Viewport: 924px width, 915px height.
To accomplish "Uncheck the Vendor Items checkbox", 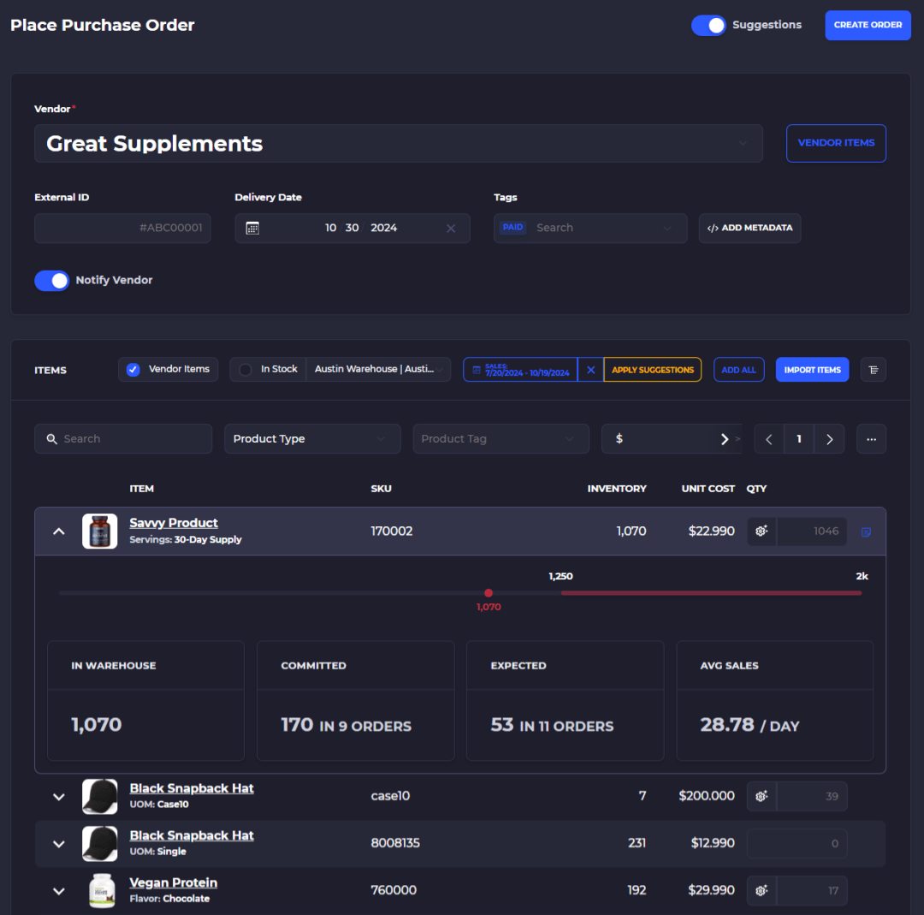I will [x=133, y=370].
